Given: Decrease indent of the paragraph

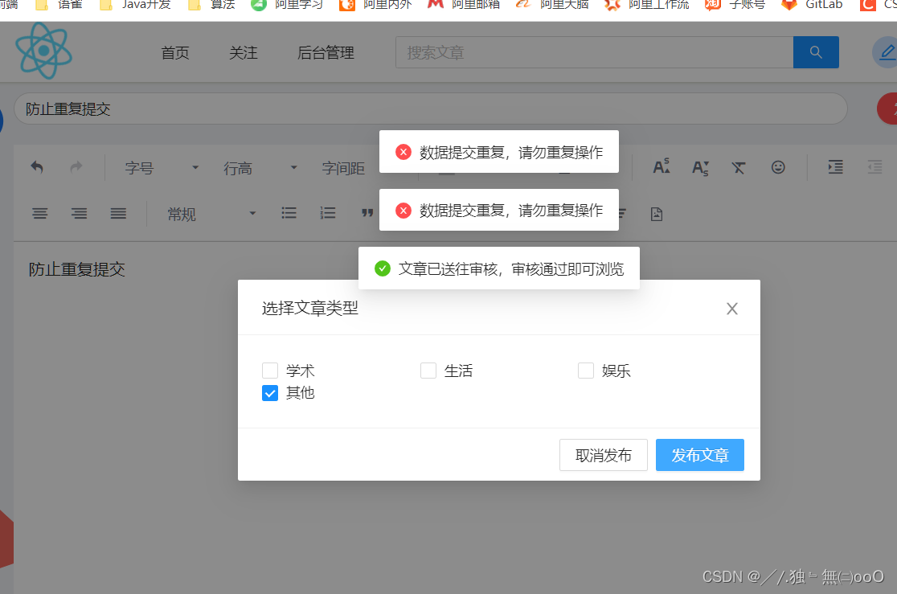Looking at the screenshot, I should coord(875,167).
